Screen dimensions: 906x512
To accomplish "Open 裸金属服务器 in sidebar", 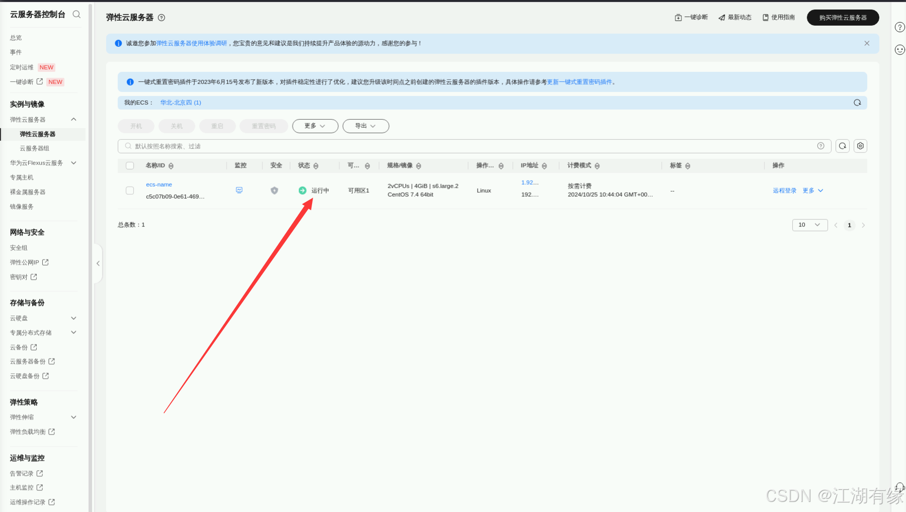I will click(28, 192).
